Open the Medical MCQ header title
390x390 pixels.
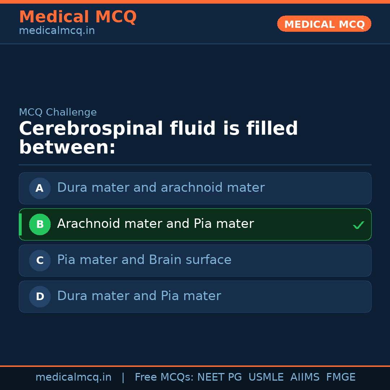[x=78, y=17]
